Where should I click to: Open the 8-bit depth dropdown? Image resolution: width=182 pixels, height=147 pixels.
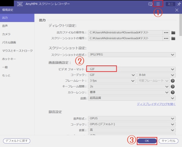coord(156,75)
